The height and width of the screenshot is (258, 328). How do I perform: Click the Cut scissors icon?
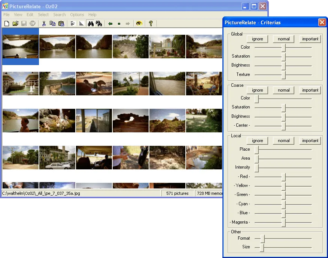tap(44, 23)
